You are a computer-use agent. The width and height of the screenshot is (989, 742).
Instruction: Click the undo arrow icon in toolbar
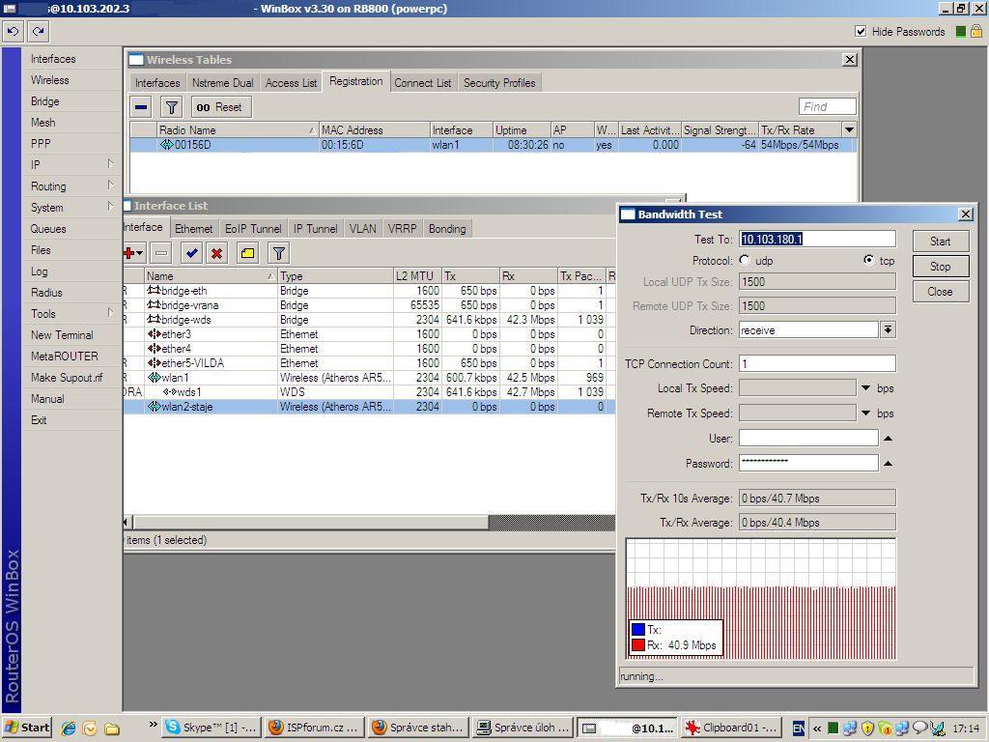coord(14,32)
